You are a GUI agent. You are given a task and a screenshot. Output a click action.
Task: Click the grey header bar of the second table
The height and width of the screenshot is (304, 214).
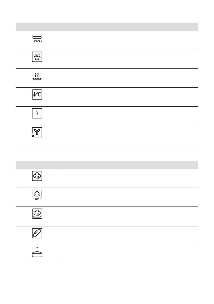(x=107, y=165)
